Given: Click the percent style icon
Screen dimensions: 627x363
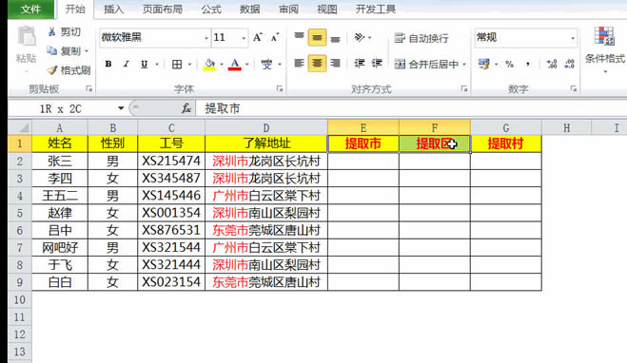Looking at the screenshot, I should (509, 64).
